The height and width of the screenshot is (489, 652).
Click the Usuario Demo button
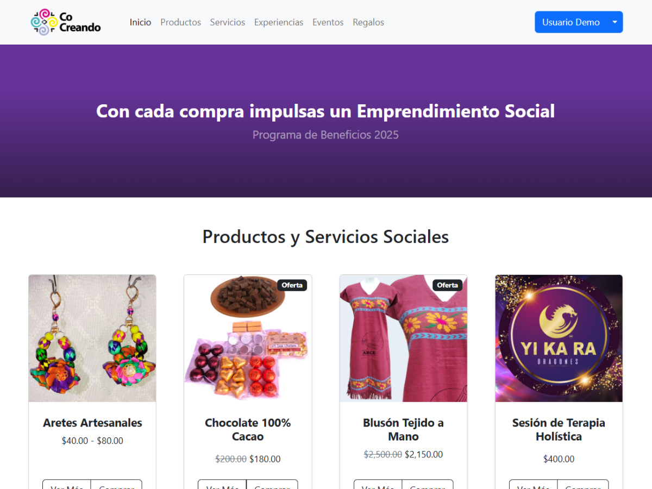[x=571, y=22]
